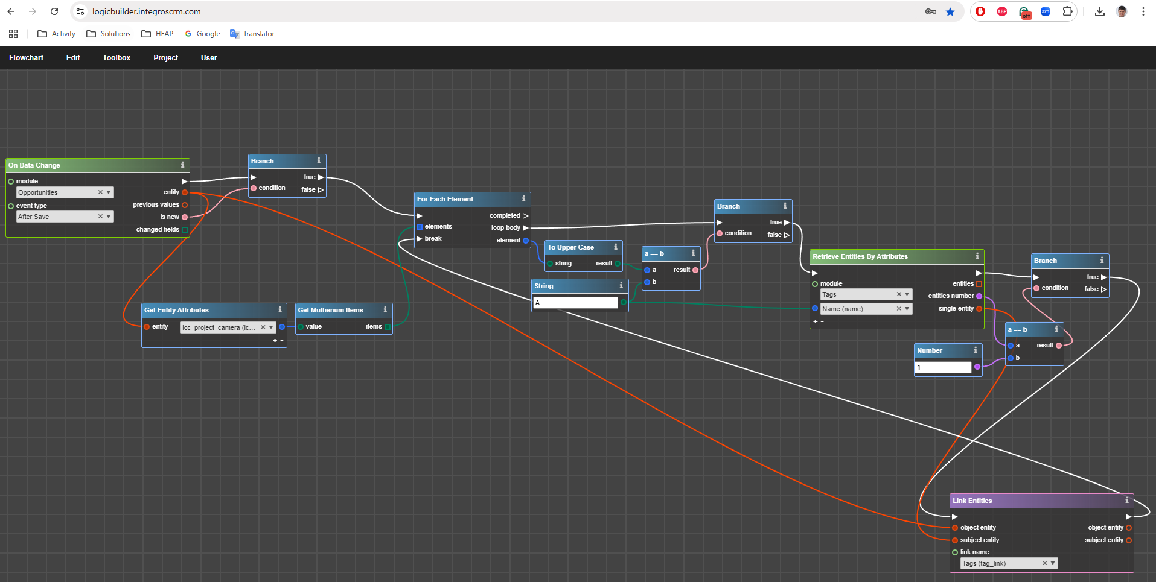The height and width of the screenshot is (582, 1156).
Task: Click the break input arrow on For Each Element
Action: tap(420, 239)
